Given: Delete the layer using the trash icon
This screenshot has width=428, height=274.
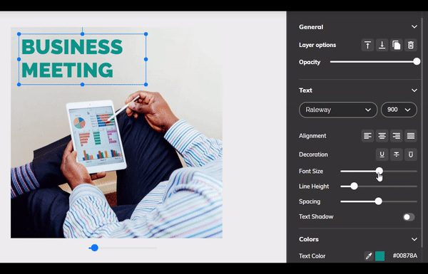Looking at the screenshot, I should click(x=411, y=45).
